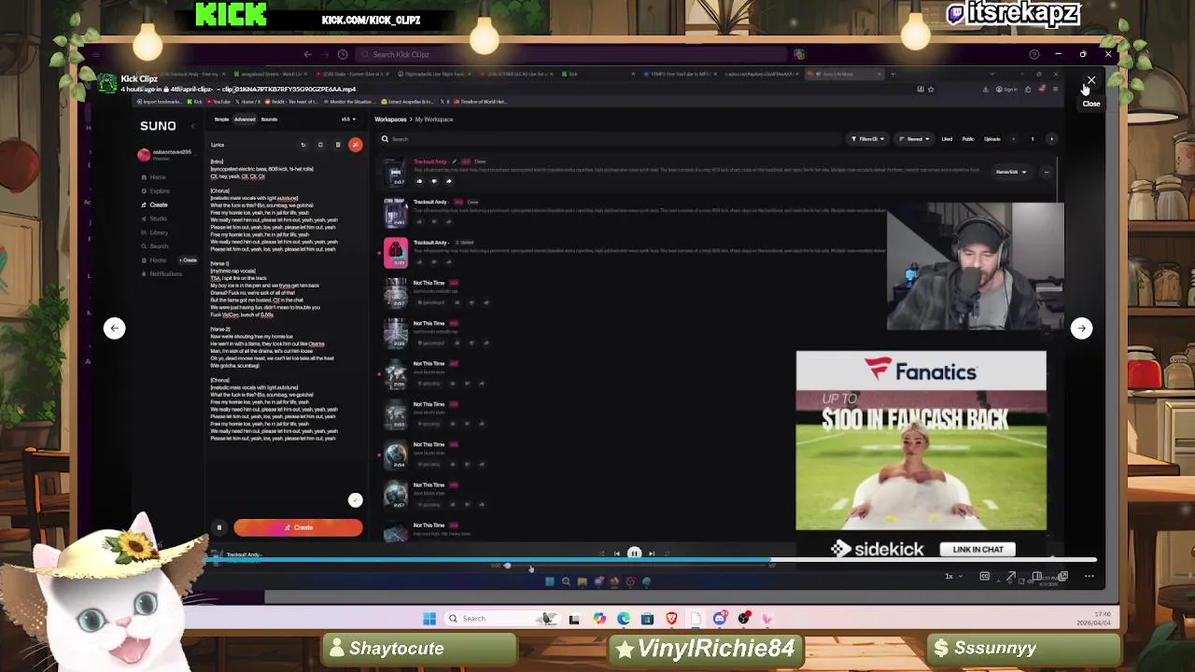Click the small round icon left of Create button
The height and width of the screenshot is (672, 1195).
tap(219, 527)
